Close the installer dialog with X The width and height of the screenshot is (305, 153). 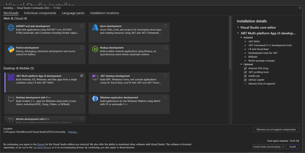pos(300,8)
